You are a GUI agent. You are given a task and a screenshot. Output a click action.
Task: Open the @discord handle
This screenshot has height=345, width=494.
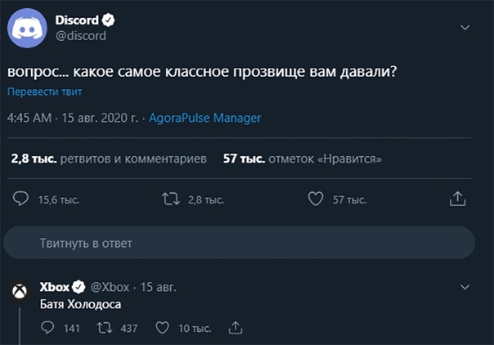point(80,35)
